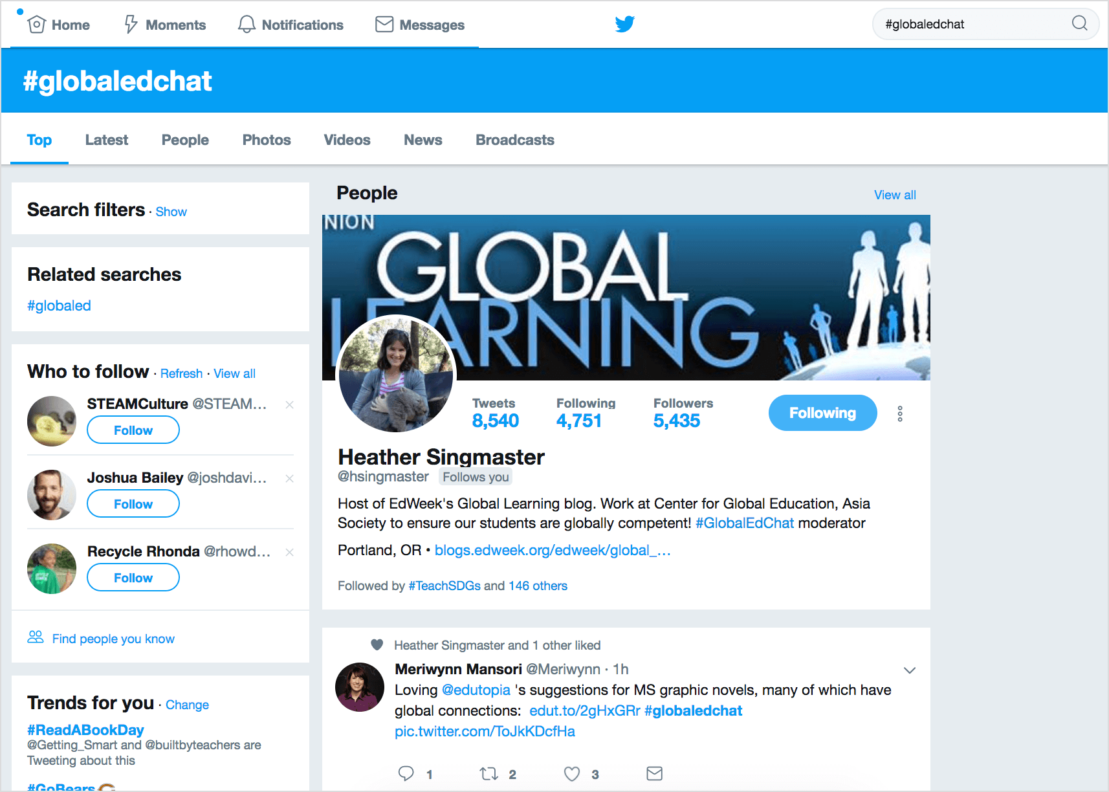The height and width of the screenshot is (792, 1109).
Task: Open Meriwynn Mansori's name in tweet
Action: click(458, 669)
